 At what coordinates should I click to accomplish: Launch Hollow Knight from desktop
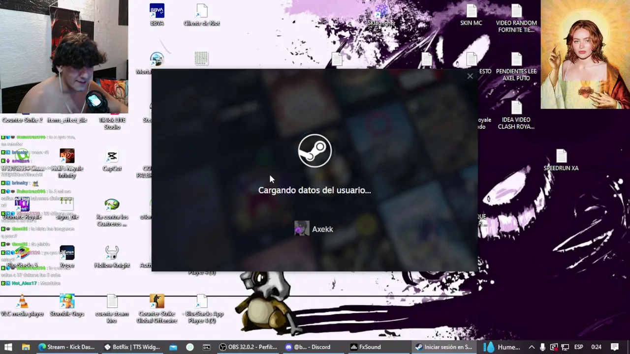pyautogui.click(x=112, y=257)
